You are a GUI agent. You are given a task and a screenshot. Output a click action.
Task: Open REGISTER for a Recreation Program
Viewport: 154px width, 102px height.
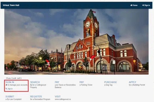pyautogui.click(x=36, y=97)
